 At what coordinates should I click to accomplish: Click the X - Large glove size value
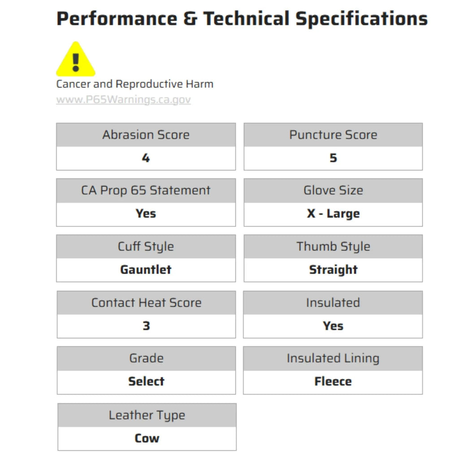(333, 214)
